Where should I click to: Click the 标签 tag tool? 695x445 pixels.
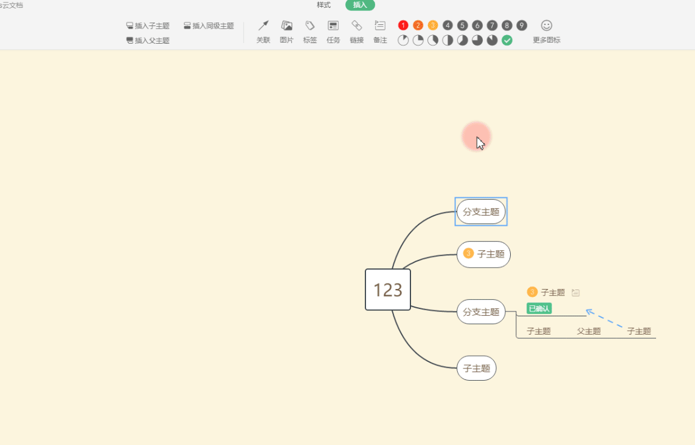309,32
